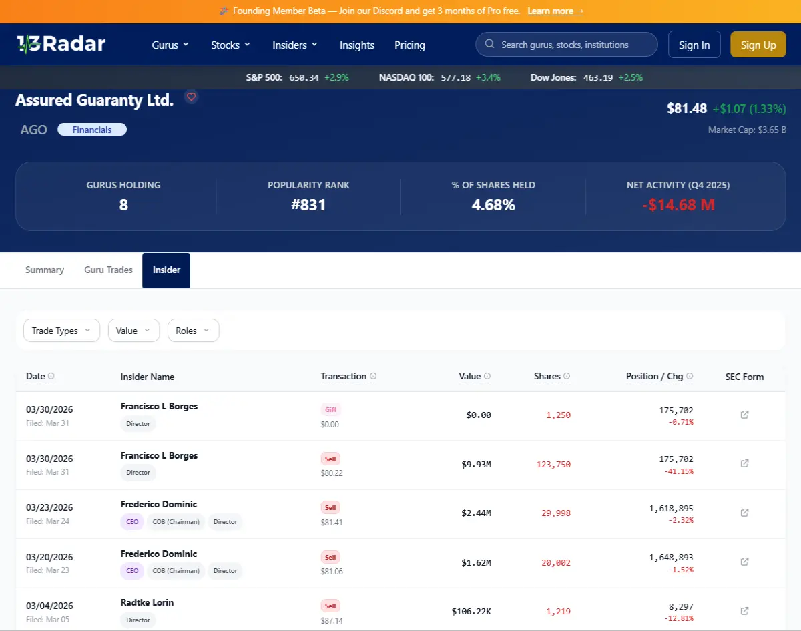Viewport: 801px width, 631px height.
Task: Click the Sell badge at $87.14
Action: tap(330, 606)
